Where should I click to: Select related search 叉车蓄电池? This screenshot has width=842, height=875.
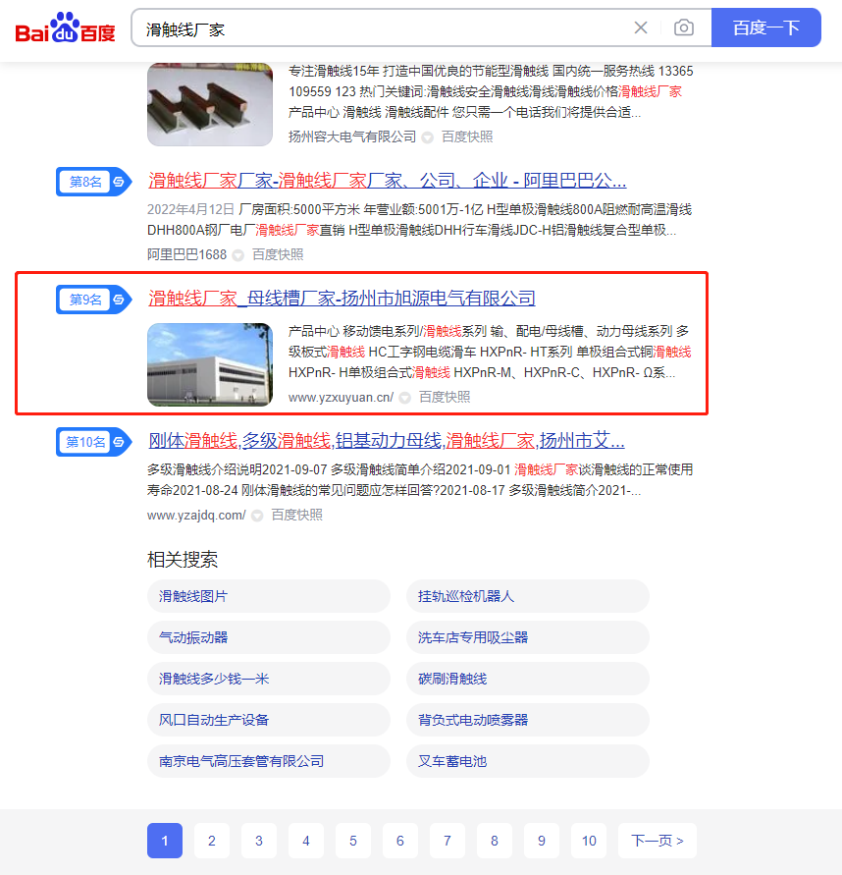coord(528,761)
